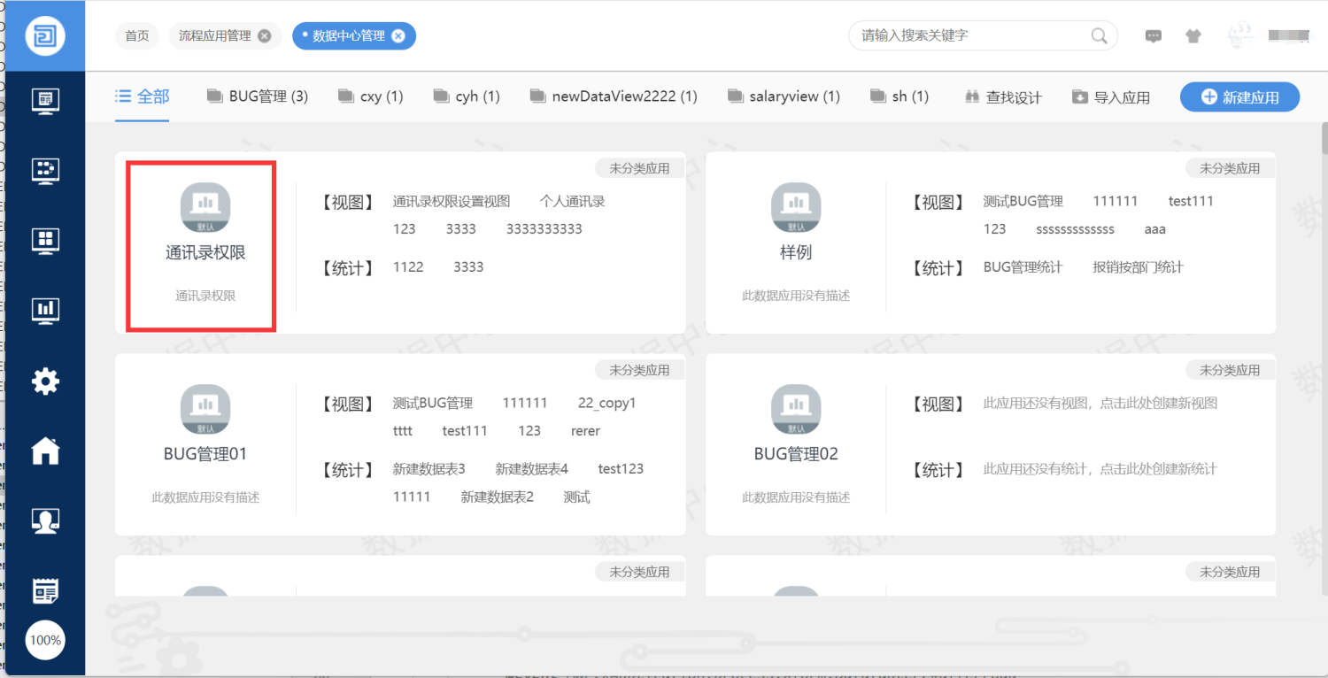
Task: Click the chat message icon in header
Action: (1153, 36)
